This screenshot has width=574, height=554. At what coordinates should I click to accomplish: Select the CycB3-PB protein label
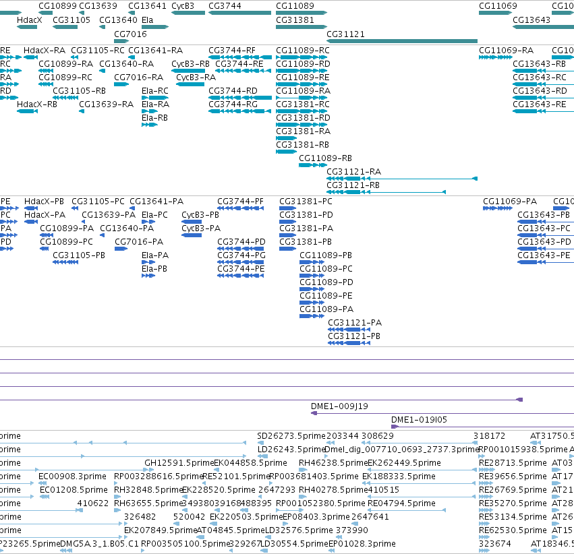click(200, 215)
